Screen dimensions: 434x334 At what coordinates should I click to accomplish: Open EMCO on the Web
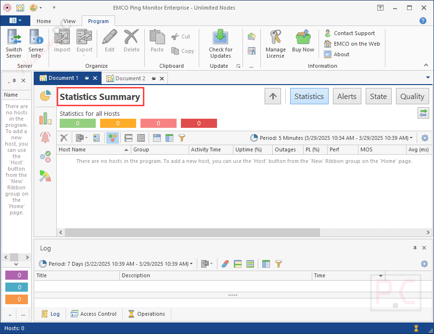(352, 44)
